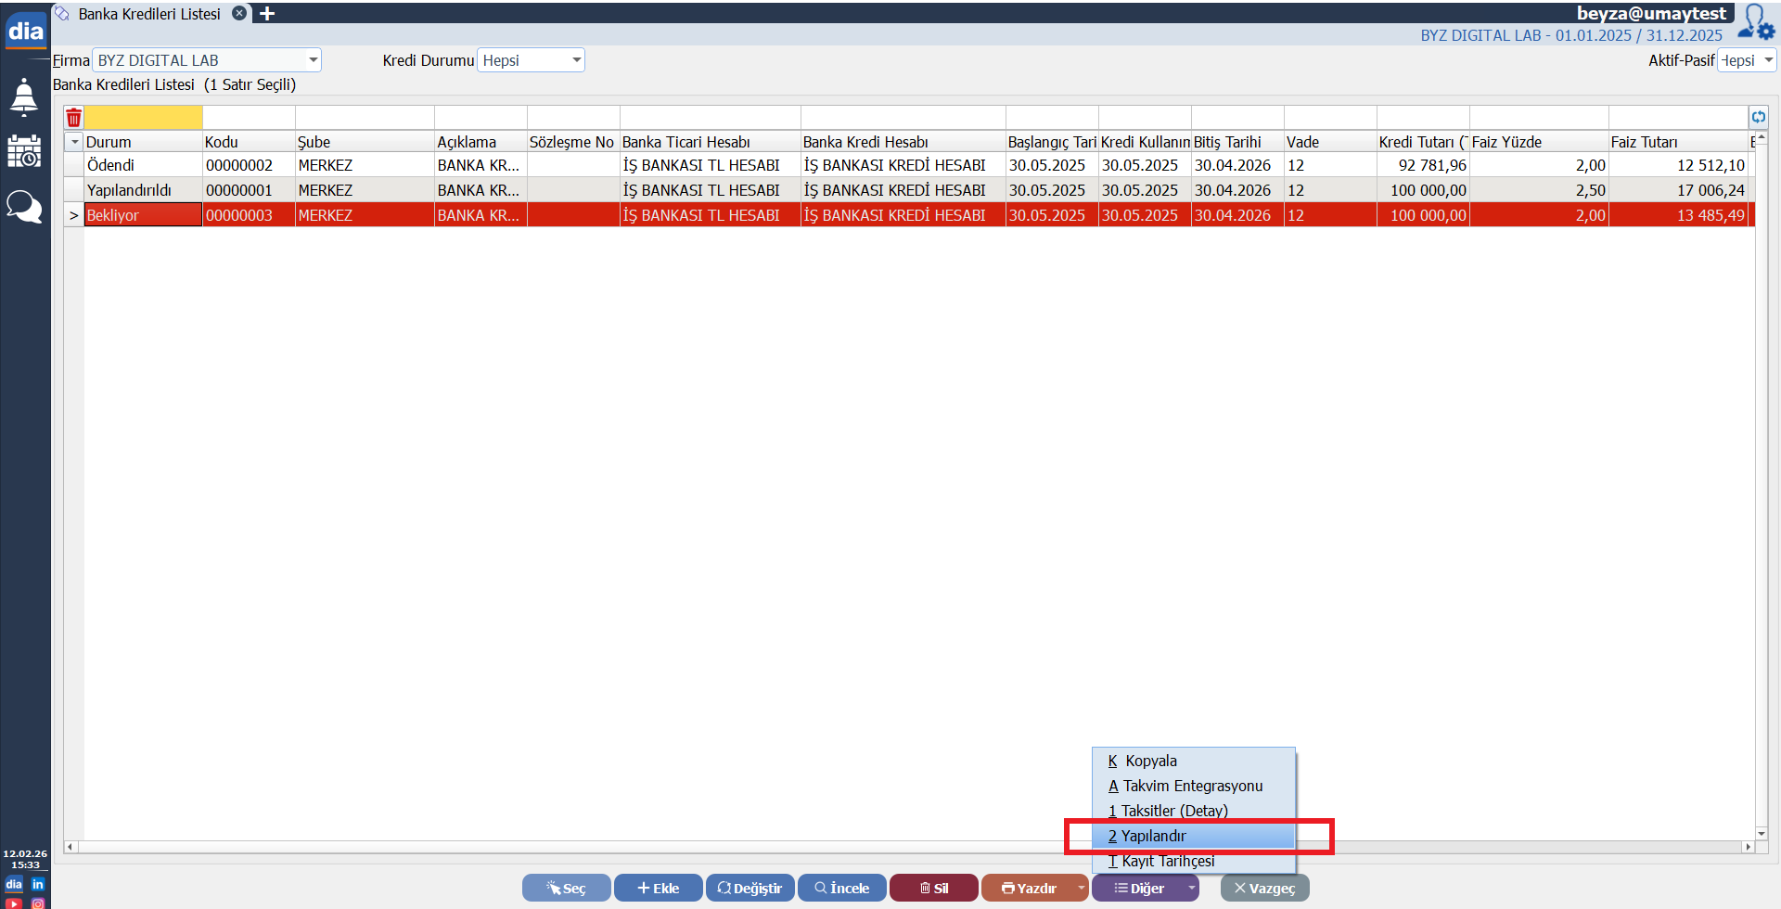Click the yellow Durum filter field
Screen dimensions: 1781x909
tap(143, 118)
